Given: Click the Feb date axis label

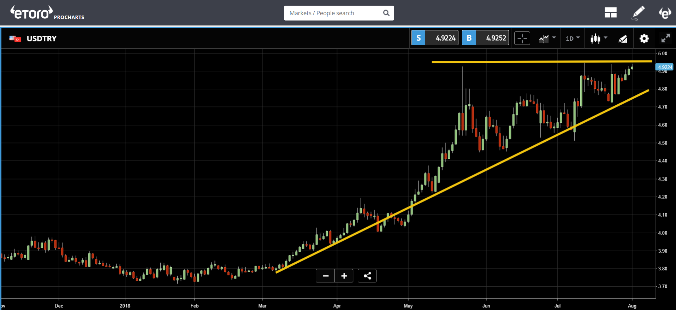Looking at the screenshot, I should [194, 306].
